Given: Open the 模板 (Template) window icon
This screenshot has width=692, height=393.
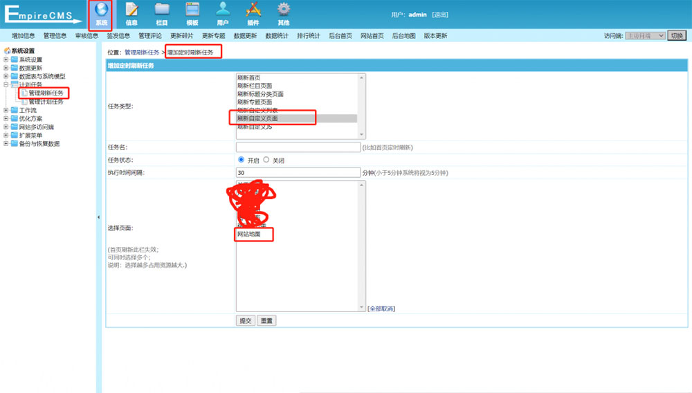Looking at the screenshot, I should pos(192,10).
